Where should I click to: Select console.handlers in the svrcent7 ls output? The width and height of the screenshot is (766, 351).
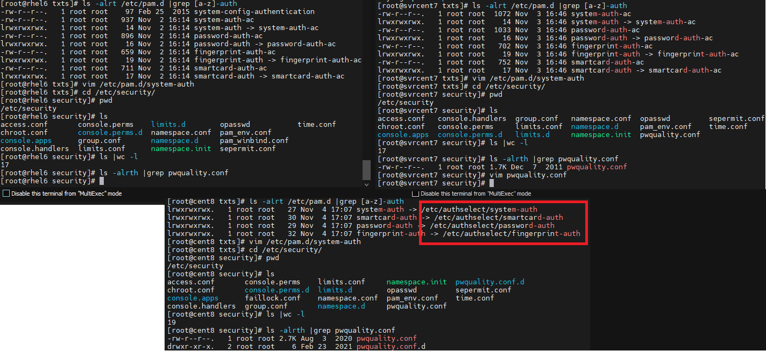point(472,118)
